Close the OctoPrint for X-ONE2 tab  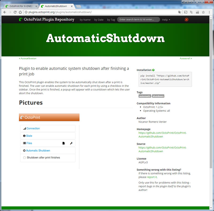coord(36,6)
